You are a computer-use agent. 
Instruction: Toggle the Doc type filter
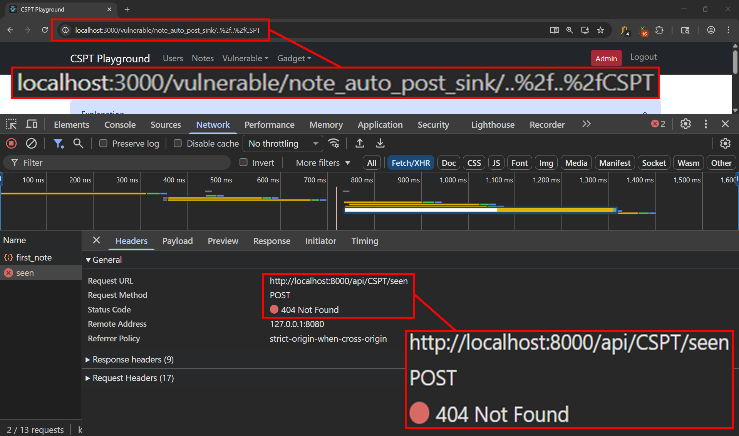click(x=449, y=163)
